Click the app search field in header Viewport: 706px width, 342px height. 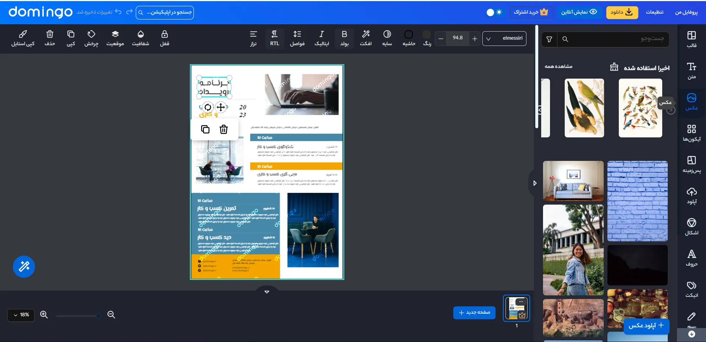click(x=165, y=12)
